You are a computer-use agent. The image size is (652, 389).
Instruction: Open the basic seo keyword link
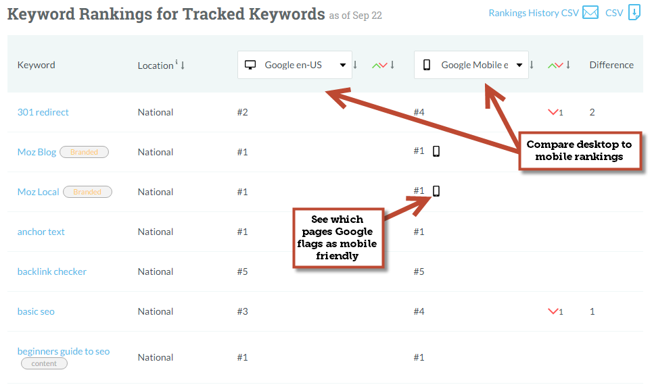pos(36,311)
